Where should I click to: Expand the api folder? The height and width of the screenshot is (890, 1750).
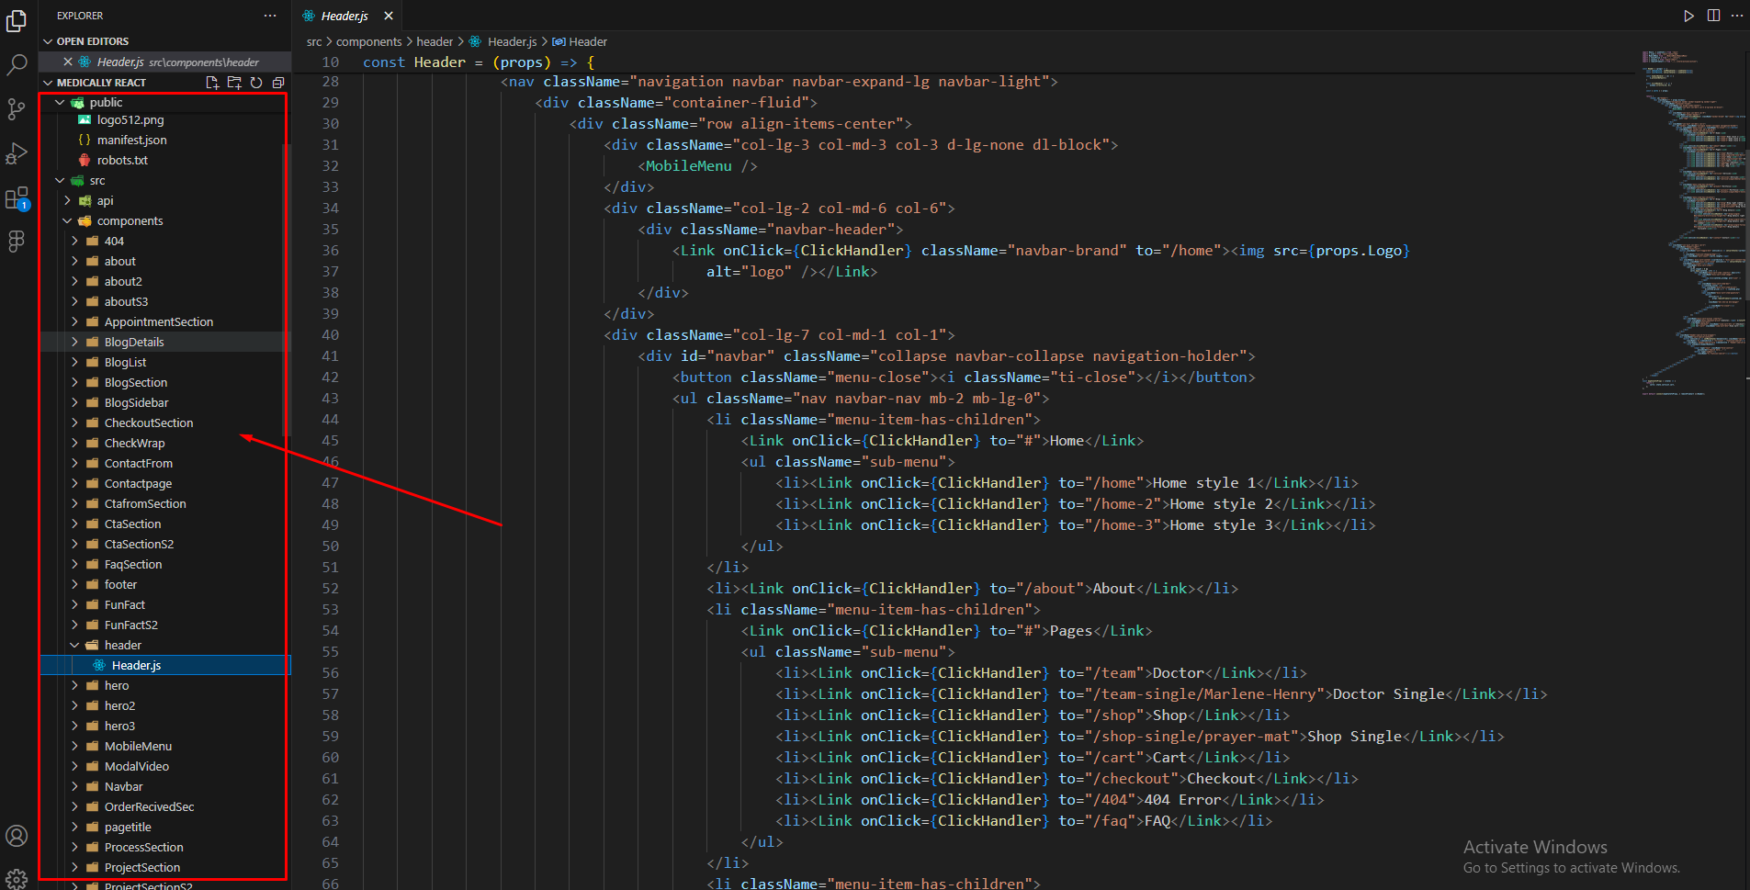point(105,200)
